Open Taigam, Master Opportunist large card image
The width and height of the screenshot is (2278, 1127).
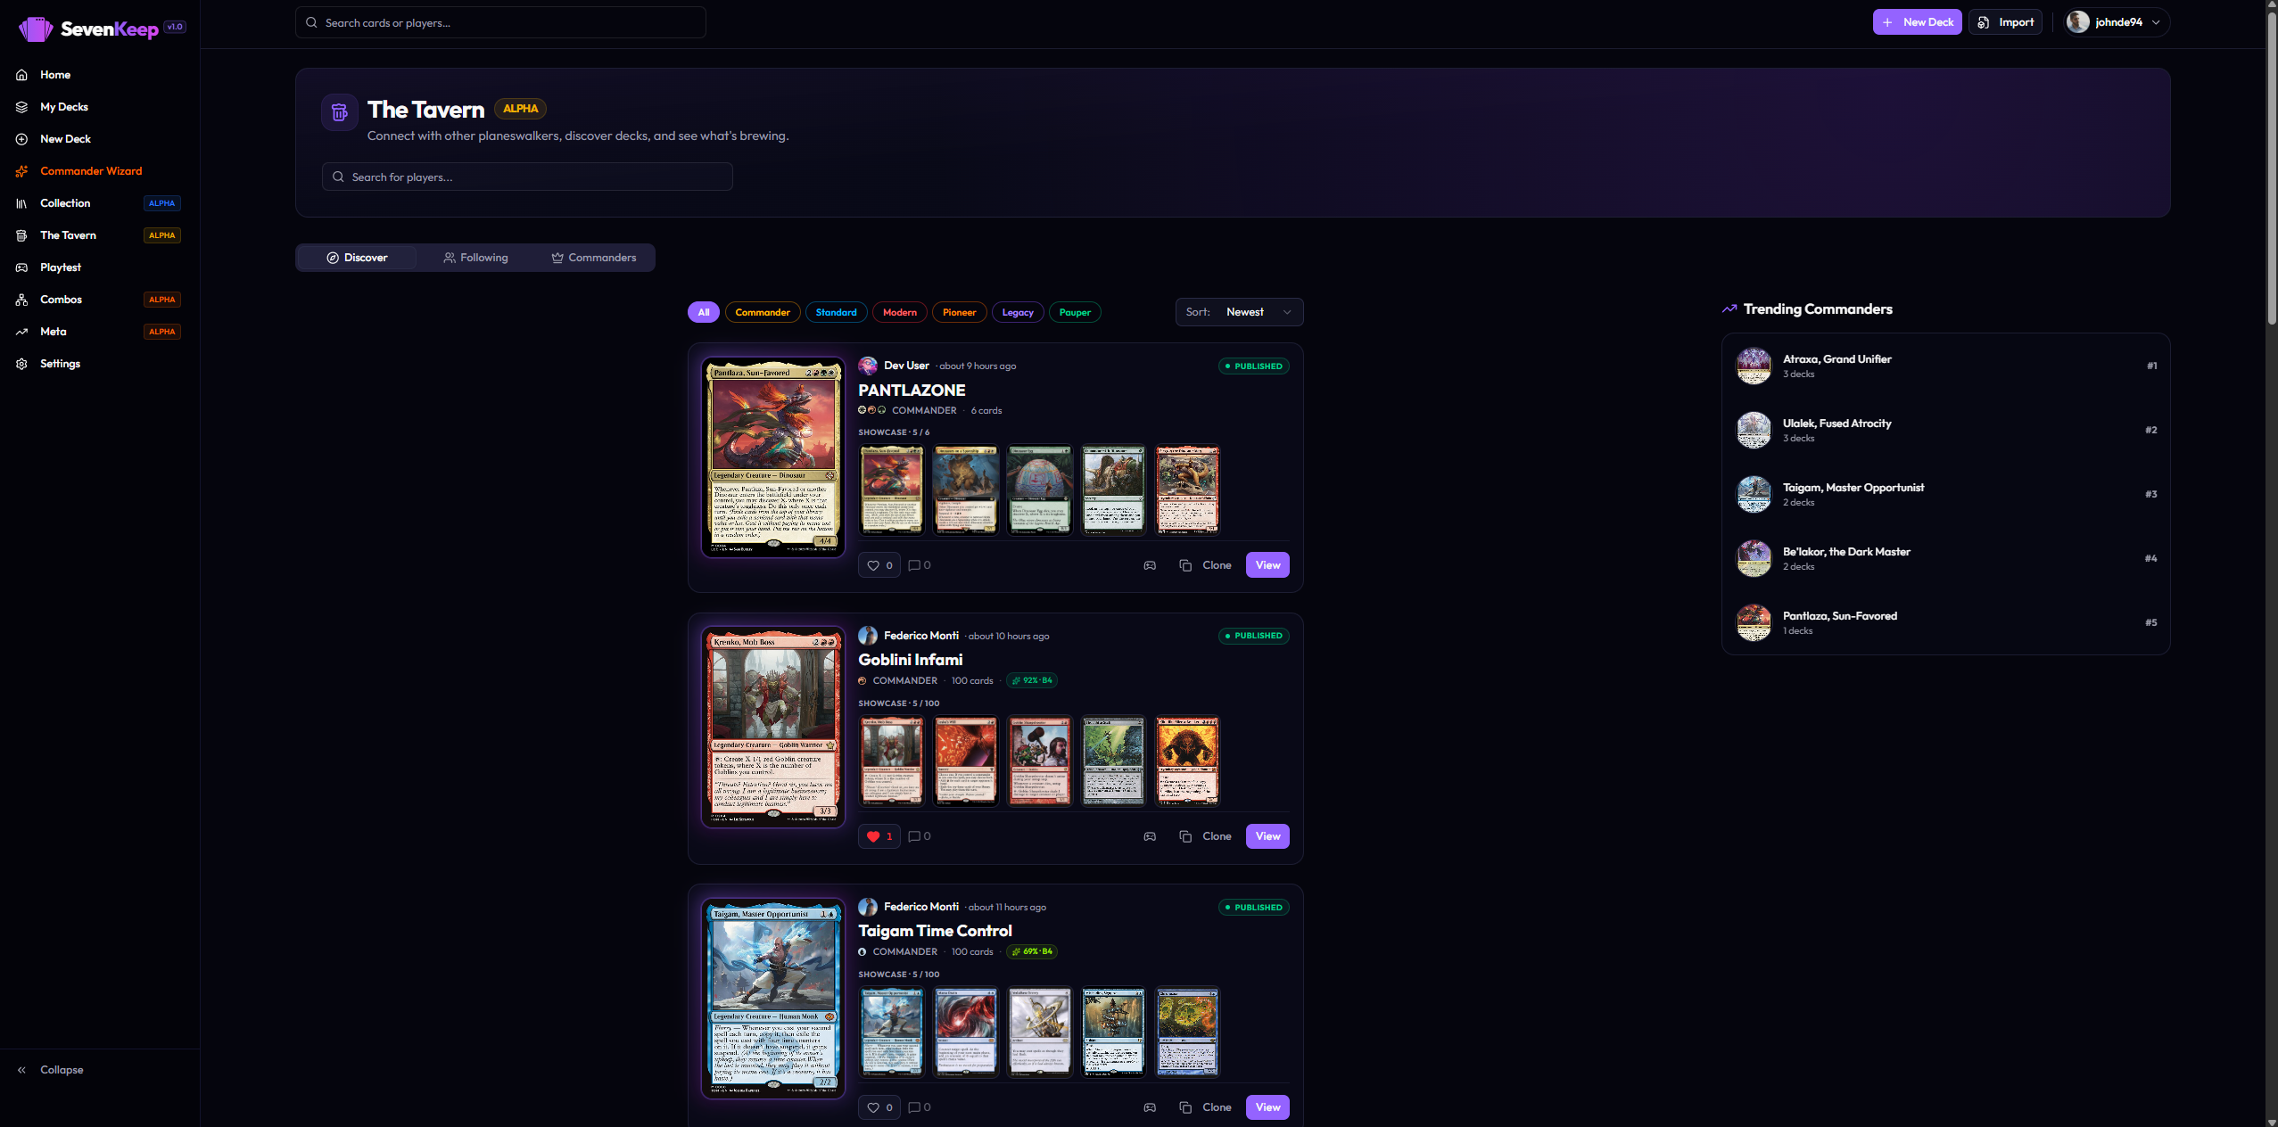click(773, 999)
